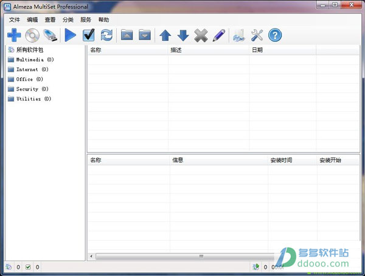This screenshot has height=276, width=365.
Task: Click the blue up arrow move icon
Action: [x=165, y=35]
